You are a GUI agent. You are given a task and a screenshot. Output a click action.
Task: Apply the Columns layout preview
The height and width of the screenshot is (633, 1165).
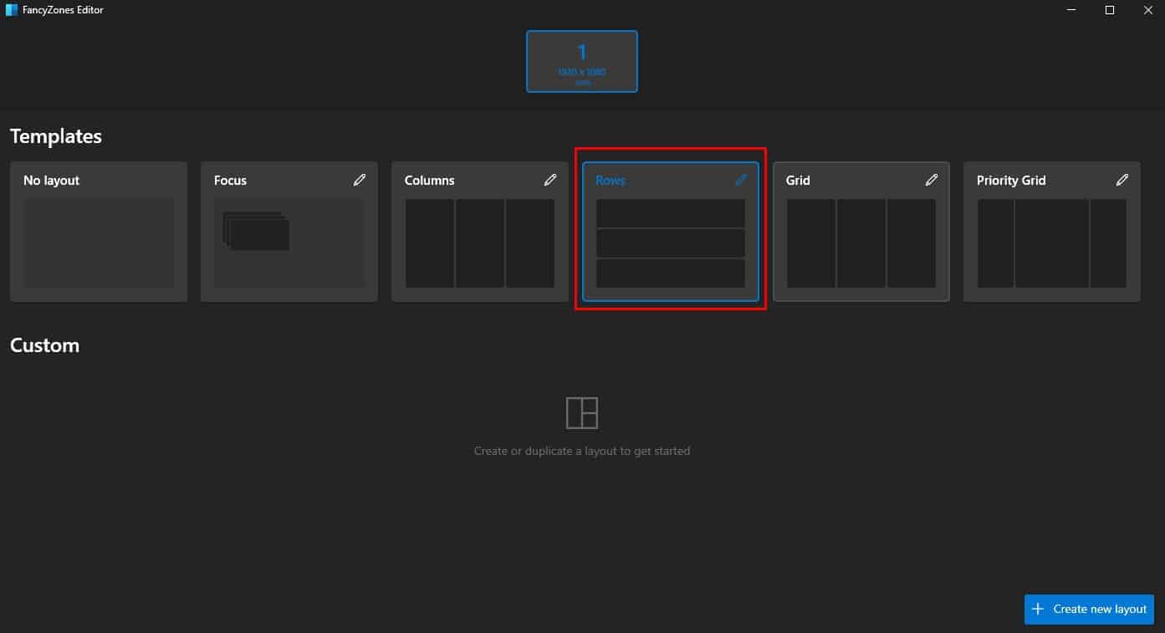pyautogui.click(x=480, y=243)
